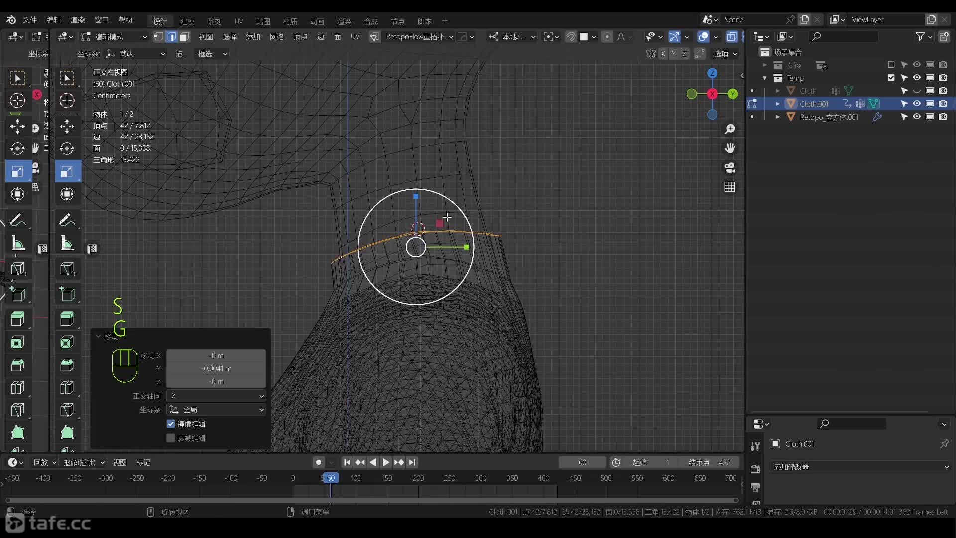This screenshot has width=956, height=538.
Task: Click the zoom view magnifier icon
Action: click(730, 130)
